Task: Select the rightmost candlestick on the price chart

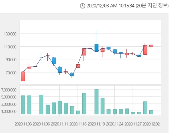Action: click(151, 45)
